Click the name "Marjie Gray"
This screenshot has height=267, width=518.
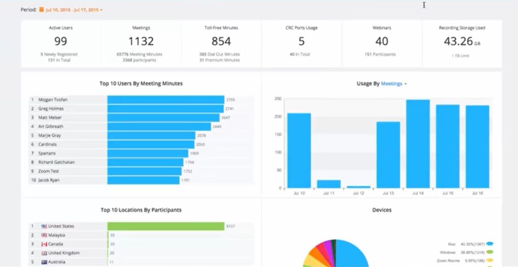tap(49, 135)
